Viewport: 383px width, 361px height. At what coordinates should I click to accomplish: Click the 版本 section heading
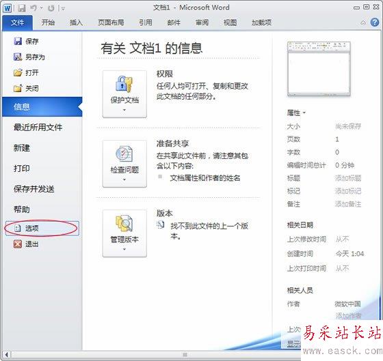[165, 214]
